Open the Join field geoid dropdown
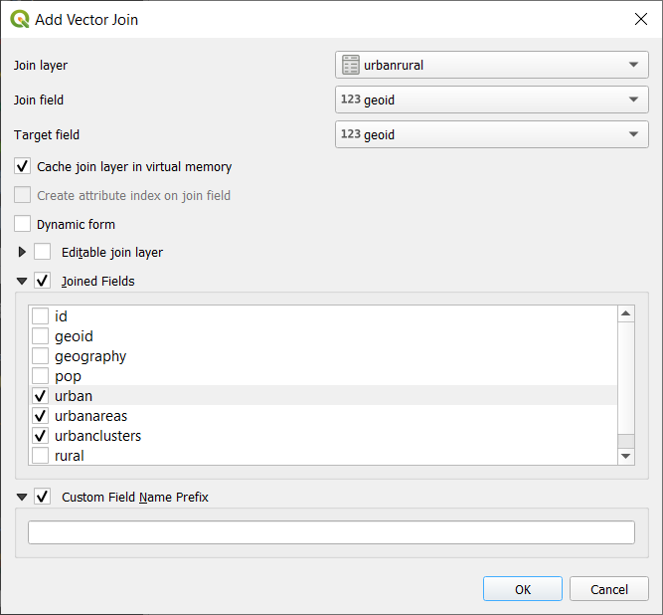This screenshot has width=663, height=615. 492,100
